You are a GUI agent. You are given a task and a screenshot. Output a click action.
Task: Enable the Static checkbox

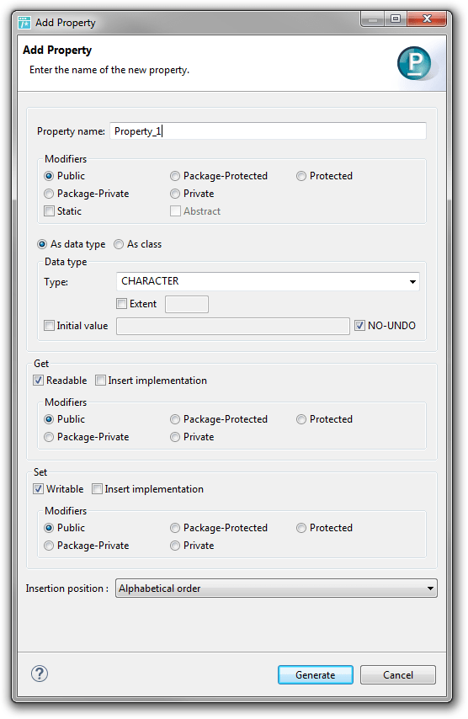pyautogui.click(x=49, y=211)
